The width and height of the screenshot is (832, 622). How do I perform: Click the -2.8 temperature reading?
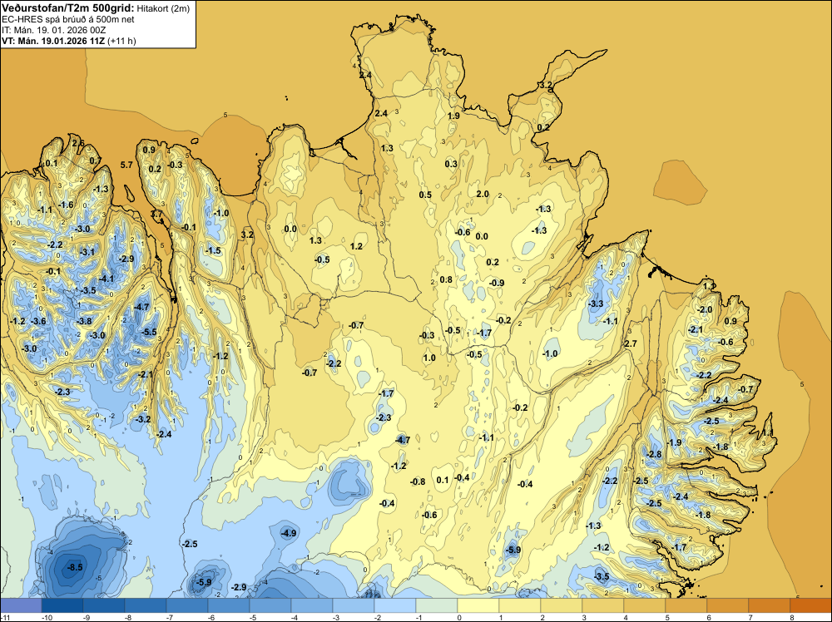654,454
